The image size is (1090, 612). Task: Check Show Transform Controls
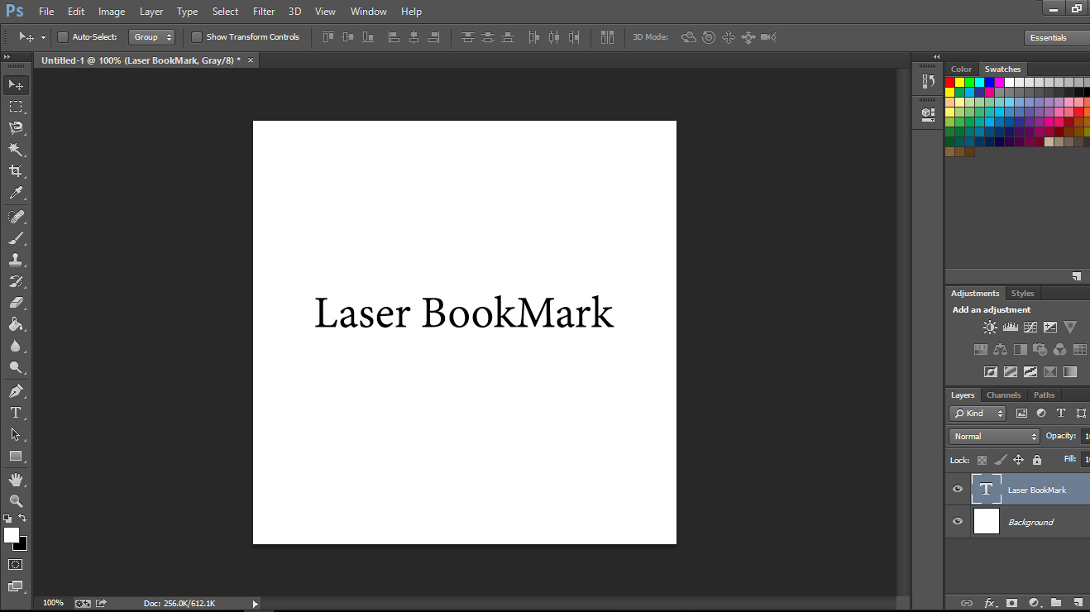[197, 37]
